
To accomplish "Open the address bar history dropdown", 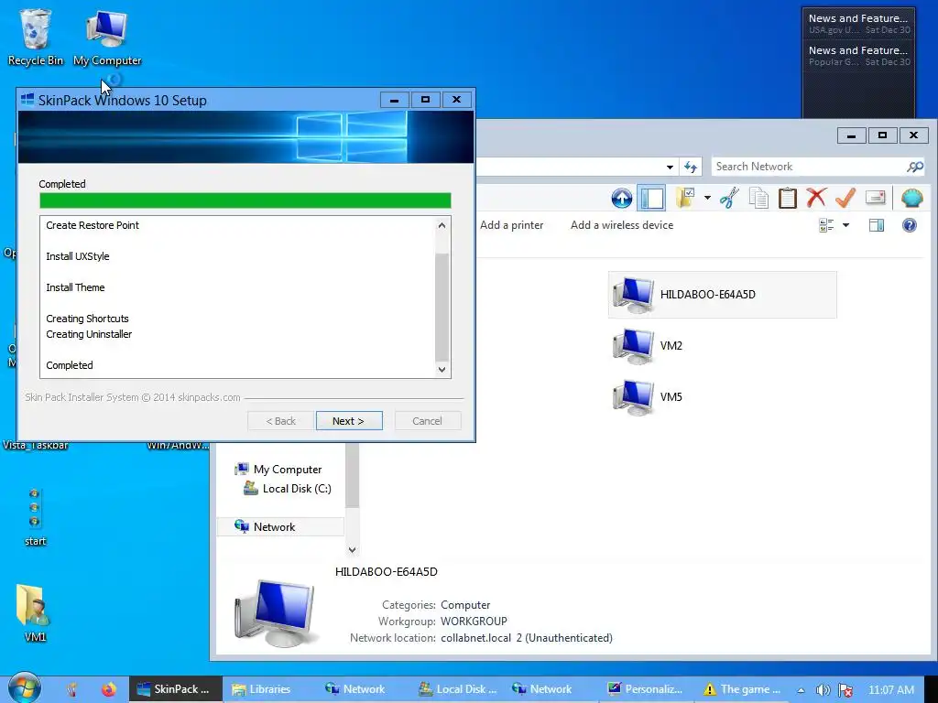I will [x=670, y=167].
